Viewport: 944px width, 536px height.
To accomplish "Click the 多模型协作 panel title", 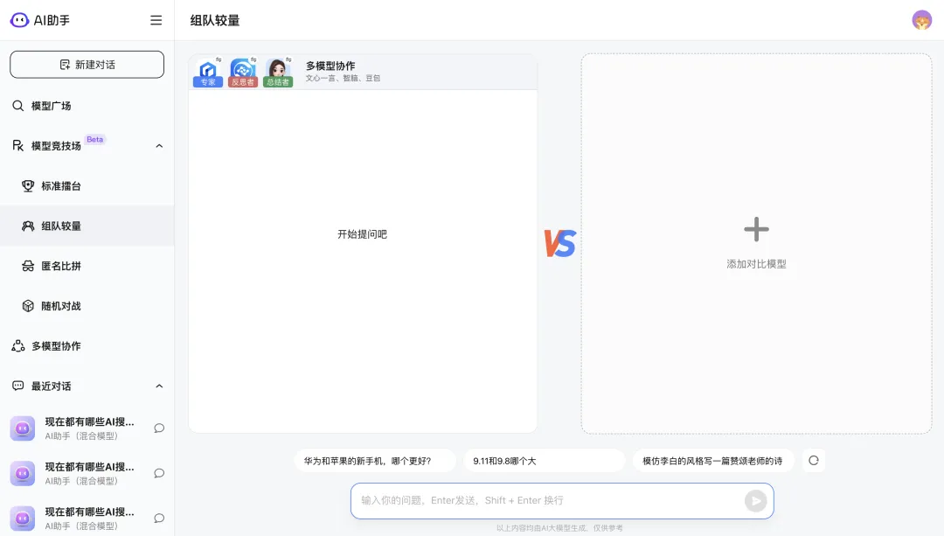I will 330,66.
